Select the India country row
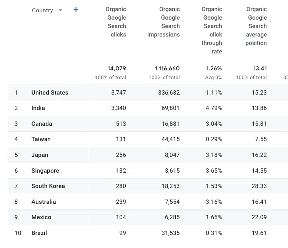The height and width of the screenshot is (248, 288). tap(38, 108)
